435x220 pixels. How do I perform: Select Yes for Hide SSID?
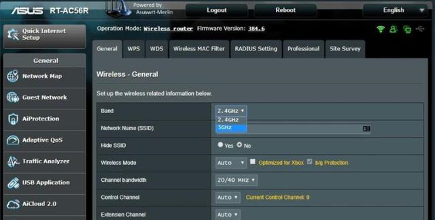point(221,145)
